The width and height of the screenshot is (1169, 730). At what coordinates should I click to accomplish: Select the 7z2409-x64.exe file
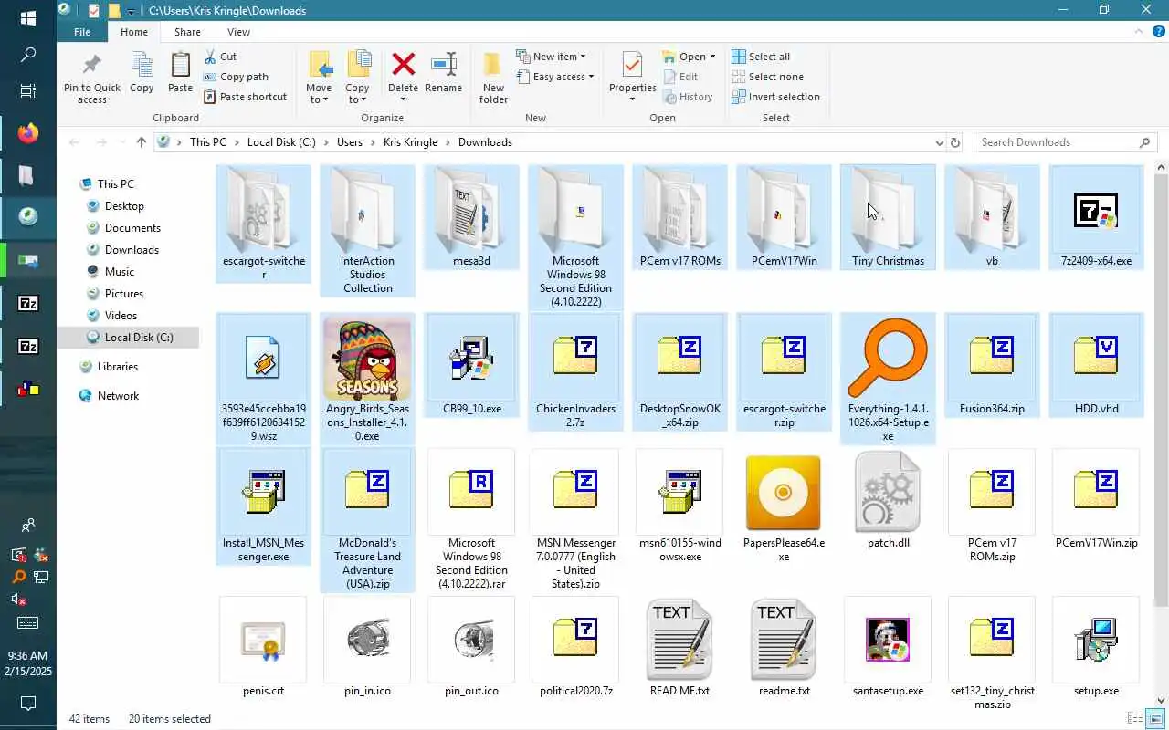coord(1096,219)
